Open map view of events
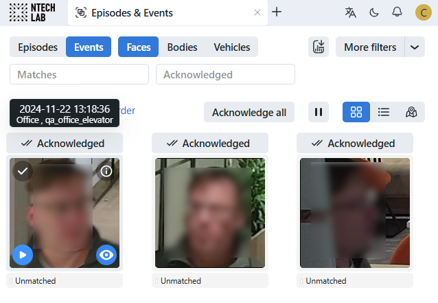The height and width of the screenshot is (303, 438). (x=411, y=112)
